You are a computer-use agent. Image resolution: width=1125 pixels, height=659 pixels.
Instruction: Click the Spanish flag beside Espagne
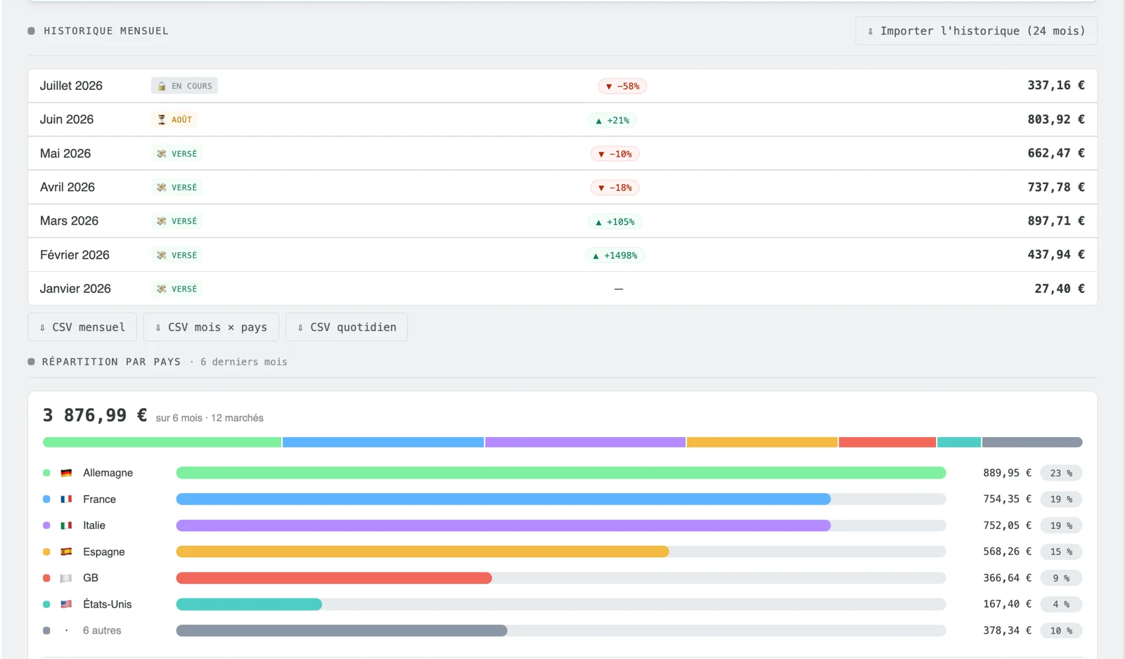66,552
